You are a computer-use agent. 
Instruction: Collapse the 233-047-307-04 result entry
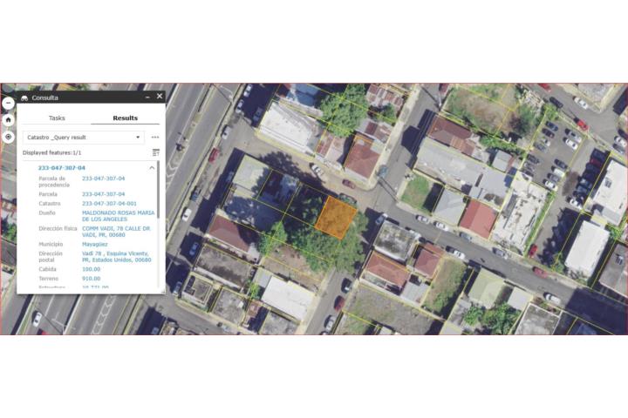pos(152,168)
